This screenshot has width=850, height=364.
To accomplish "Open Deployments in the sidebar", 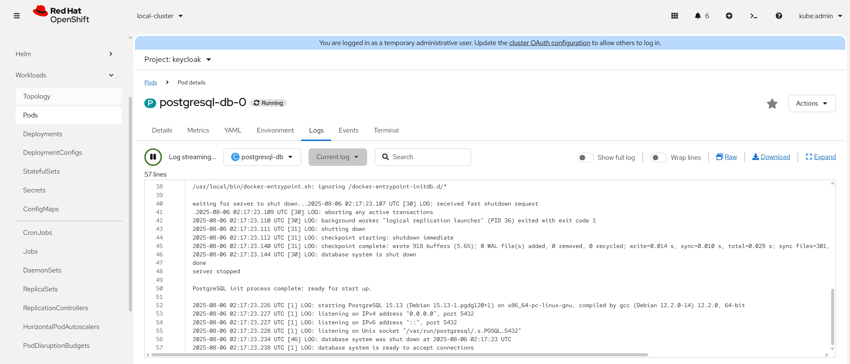I will [69, 134].
